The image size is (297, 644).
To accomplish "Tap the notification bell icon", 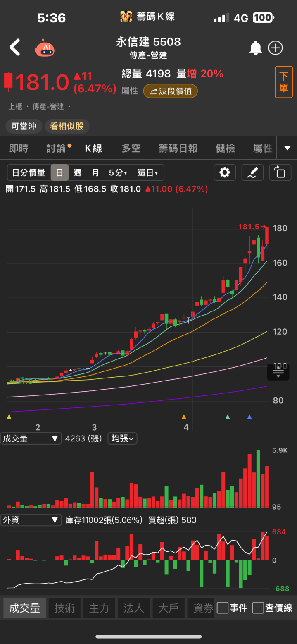I will [x=256, y=48].
